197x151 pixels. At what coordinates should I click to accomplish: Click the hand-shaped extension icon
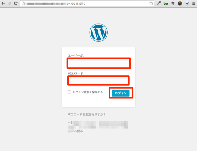173,3
